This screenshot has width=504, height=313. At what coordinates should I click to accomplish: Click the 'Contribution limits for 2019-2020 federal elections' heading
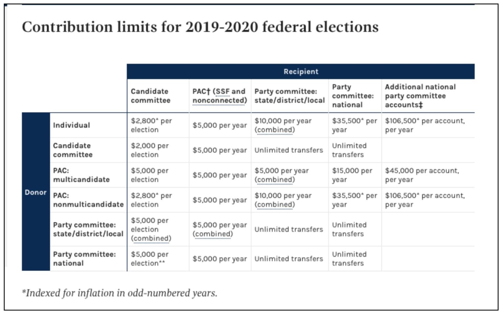click(200, 27)
